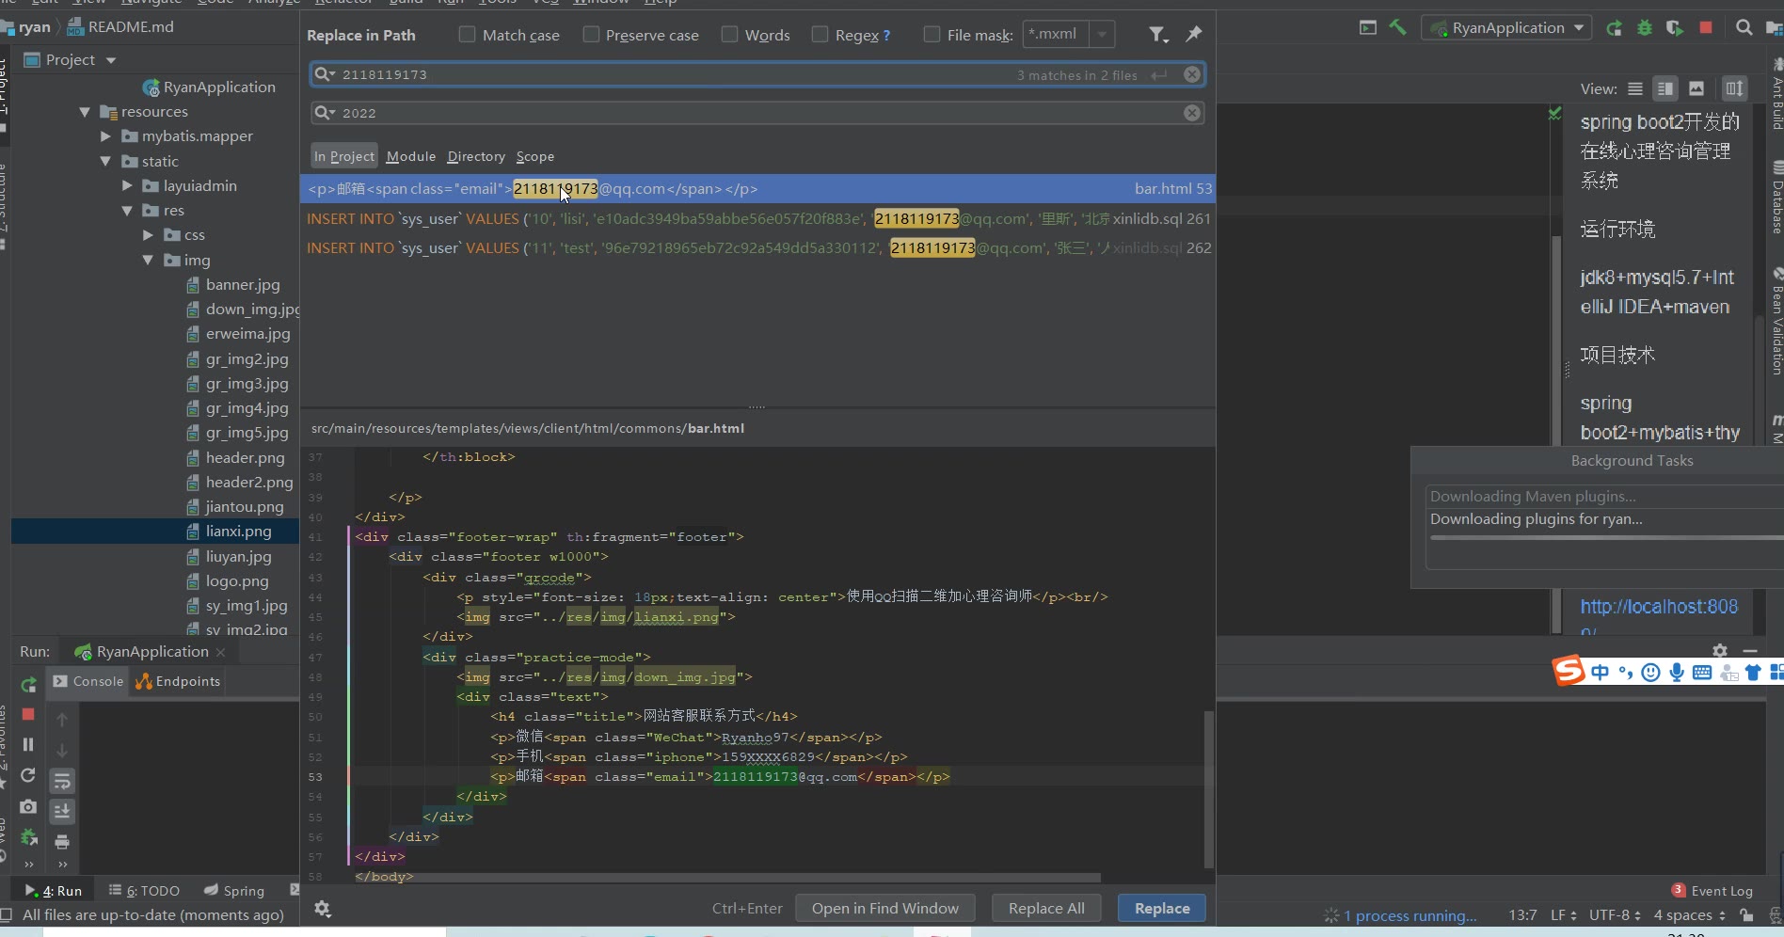1784x937 pixels.
Task: Open settings gear in Replace dialog
Action: coord(323,909)
